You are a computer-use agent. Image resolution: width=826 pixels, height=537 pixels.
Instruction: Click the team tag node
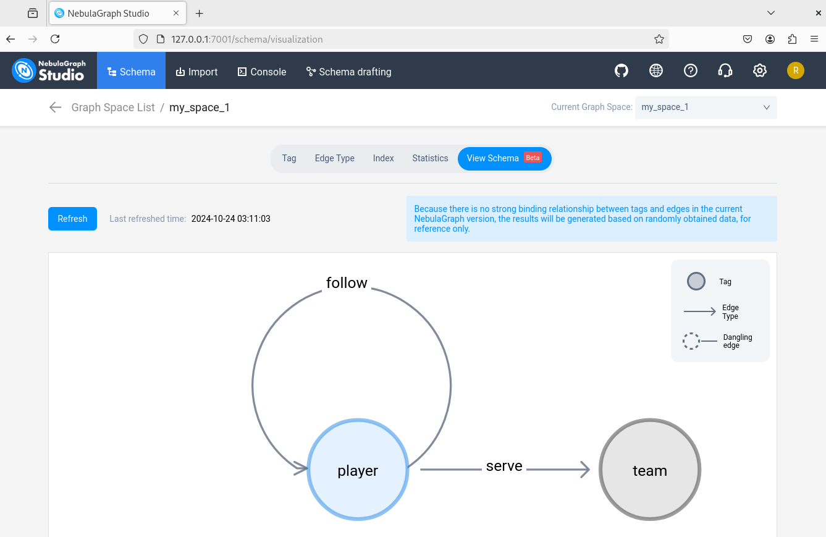coord(650,470)
